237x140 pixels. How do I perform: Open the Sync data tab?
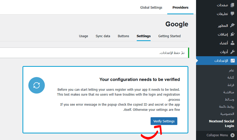click(x=103, y=36)
